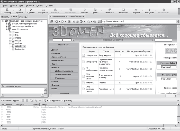Expand the crowdit.worldofpolygons.com node
Viewport: 180px width, 131px height.
tap(6, 24)
